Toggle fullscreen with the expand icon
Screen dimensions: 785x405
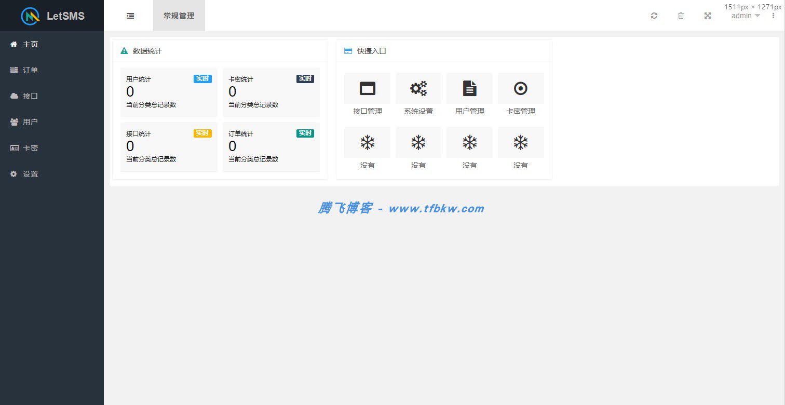pyautogui.click(x=707, y=16)
